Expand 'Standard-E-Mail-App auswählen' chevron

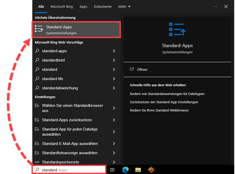(x=114, y=143)
